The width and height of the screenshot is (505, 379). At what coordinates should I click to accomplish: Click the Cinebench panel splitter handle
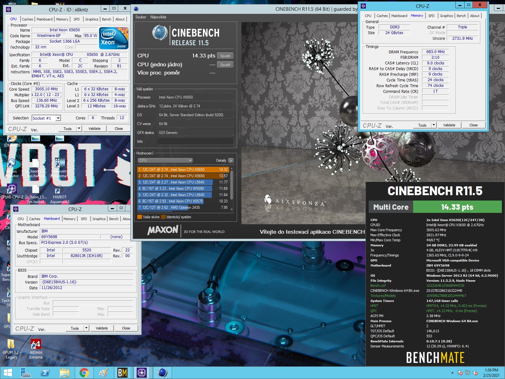(239, 129)
